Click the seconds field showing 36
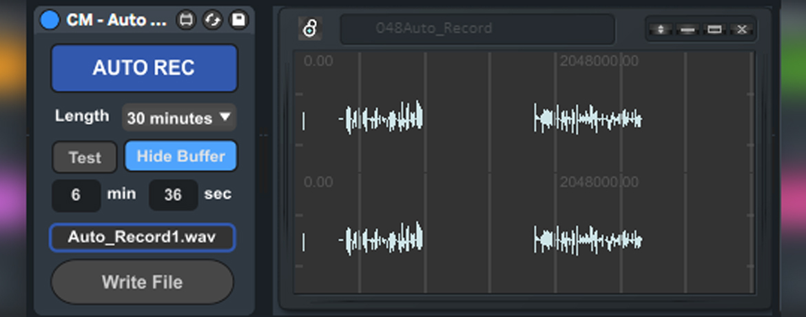The height and width of the screenshot is (317, 806). [173, 195]
